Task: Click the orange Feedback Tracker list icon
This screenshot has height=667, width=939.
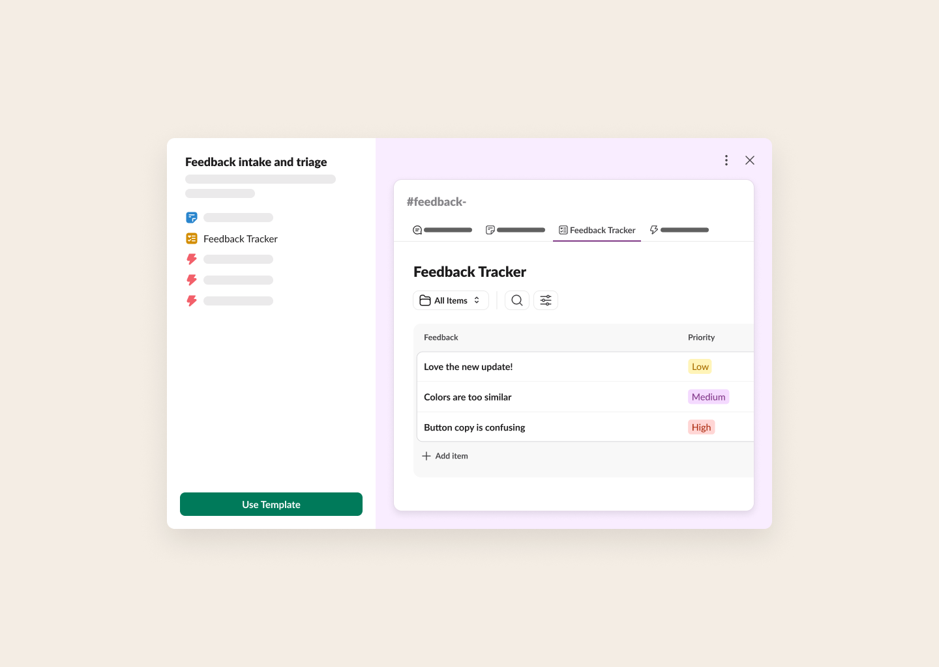Action: 192,239
